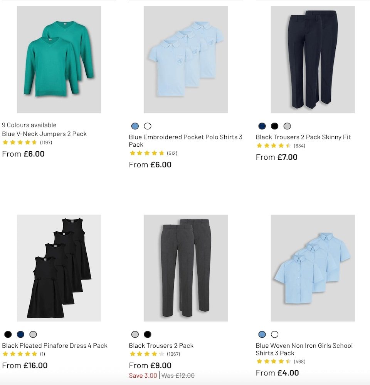Click the Blue V-Neck Jumpers 2 Pack title
This screenshot has height=385, width=370.
44,134
